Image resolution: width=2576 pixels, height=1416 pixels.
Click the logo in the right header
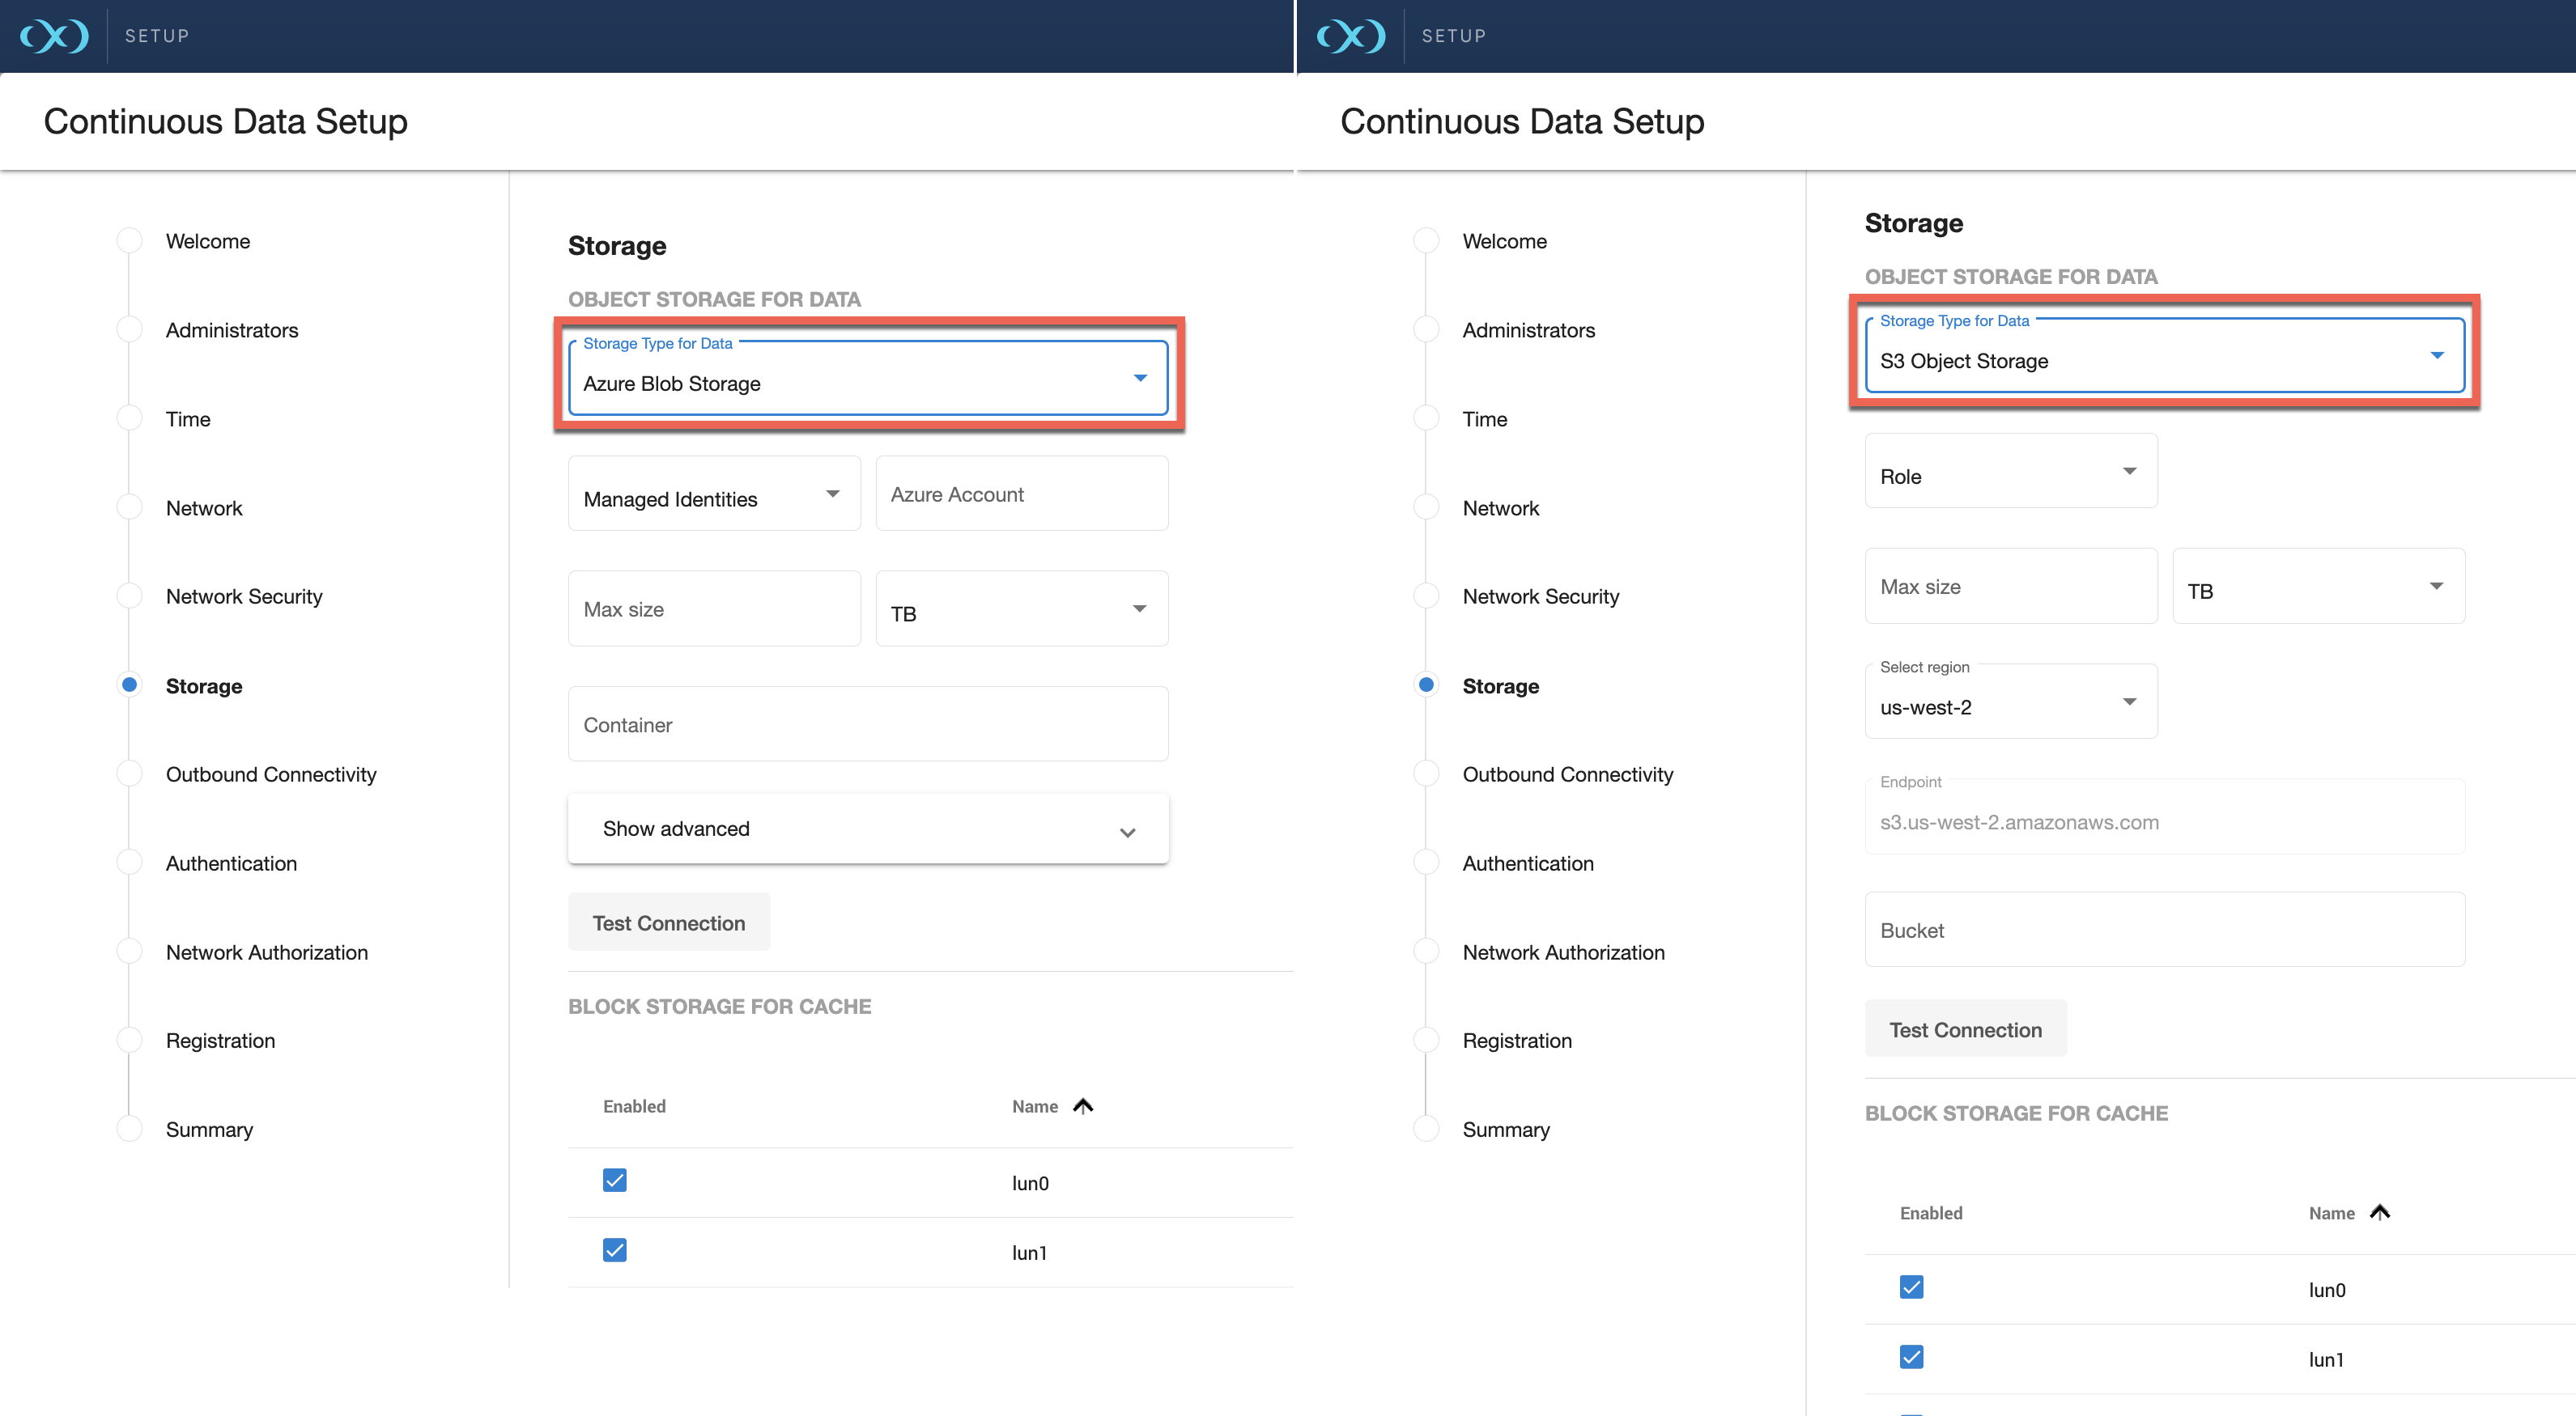pyautogui.click(x=1351, y=36)
